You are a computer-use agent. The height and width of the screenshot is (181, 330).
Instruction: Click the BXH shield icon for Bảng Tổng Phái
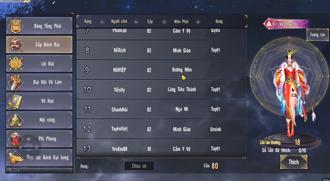pyautogui.click(x=16, y=26)
